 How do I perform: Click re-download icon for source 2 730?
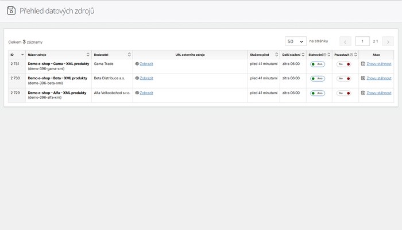pyautogui.click(x=363, y=78)
